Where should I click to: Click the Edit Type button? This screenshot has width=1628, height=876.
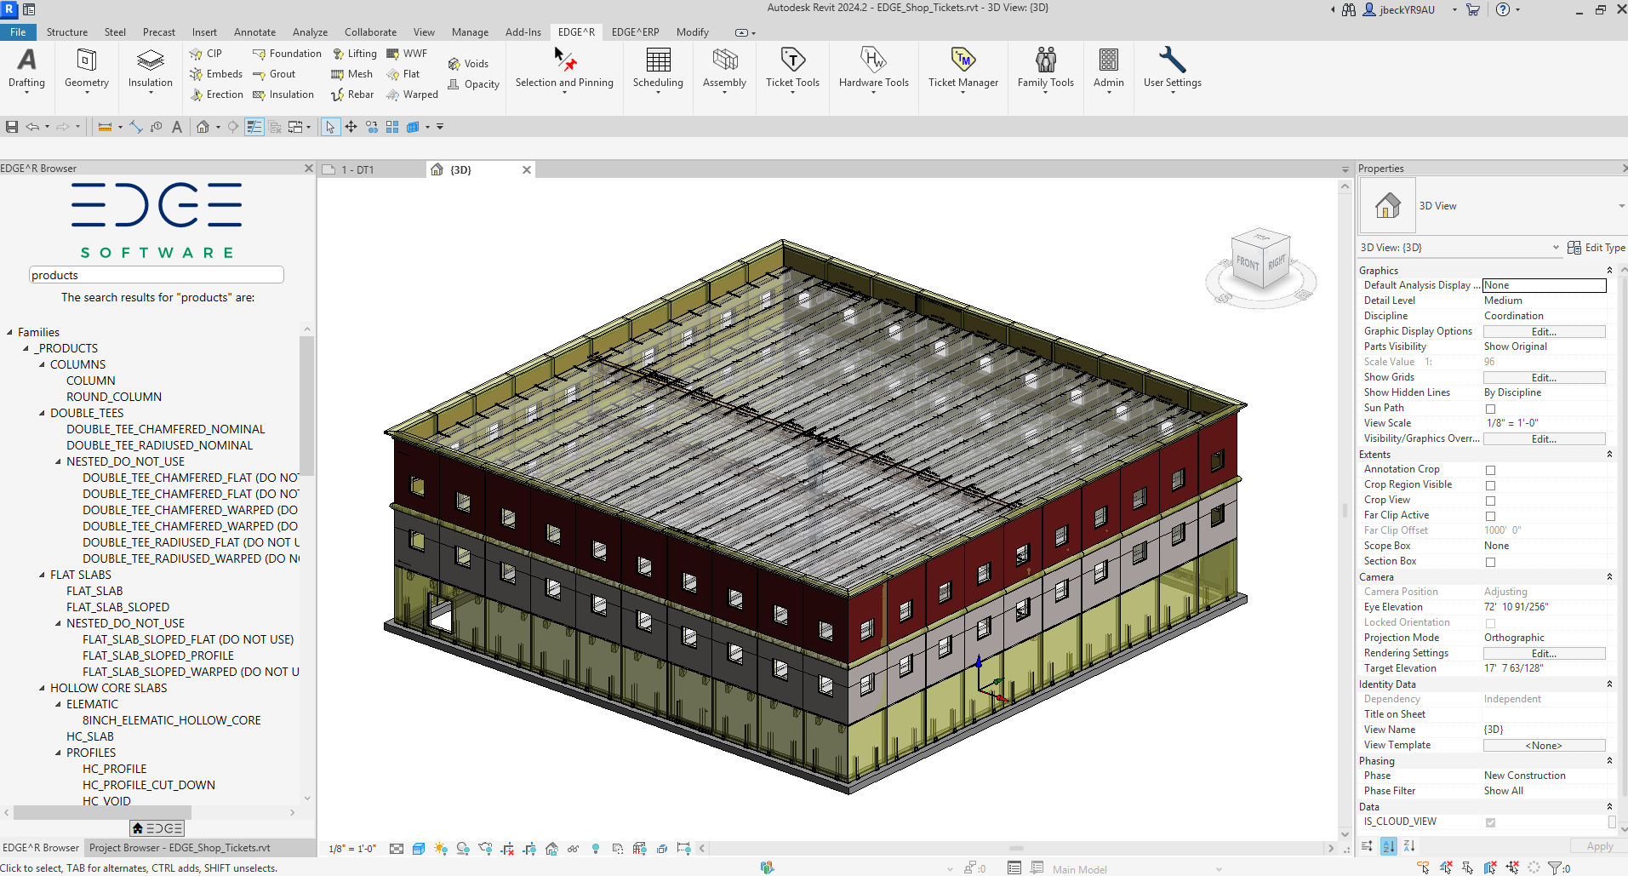tap(1597, 248)
